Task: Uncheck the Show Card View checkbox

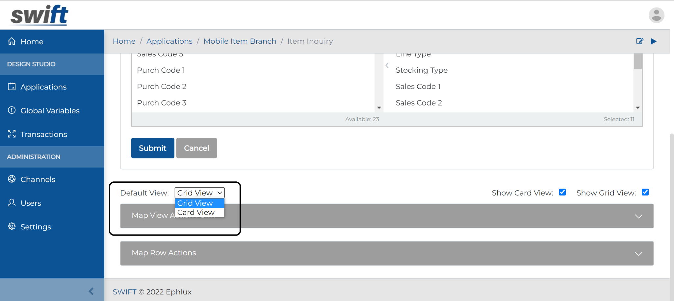Action: pos(562,192)
